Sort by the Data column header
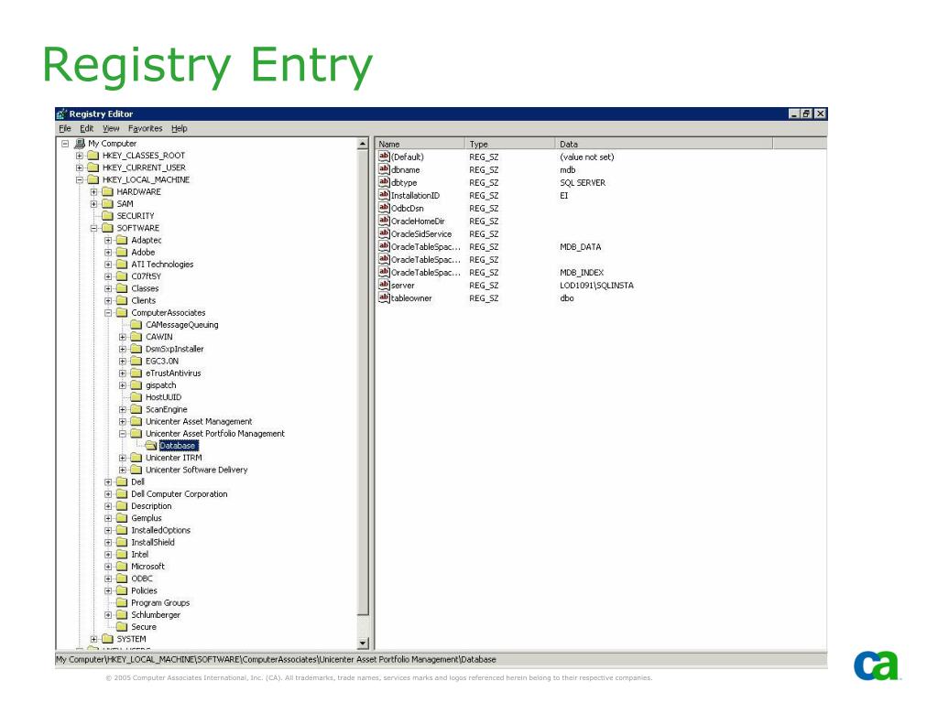Image resolution: width=938 pixels, height=703 pixels. pos(663,144)
